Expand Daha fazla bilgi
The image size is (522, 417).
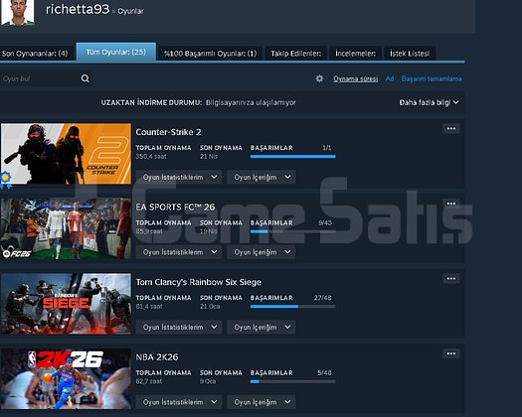[429, 102]
